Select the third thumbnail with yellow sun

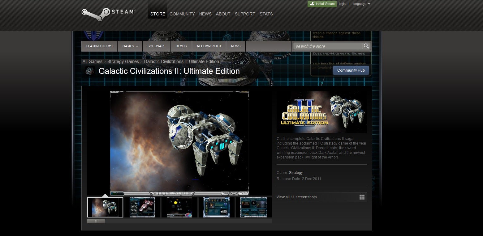[179, 207]
